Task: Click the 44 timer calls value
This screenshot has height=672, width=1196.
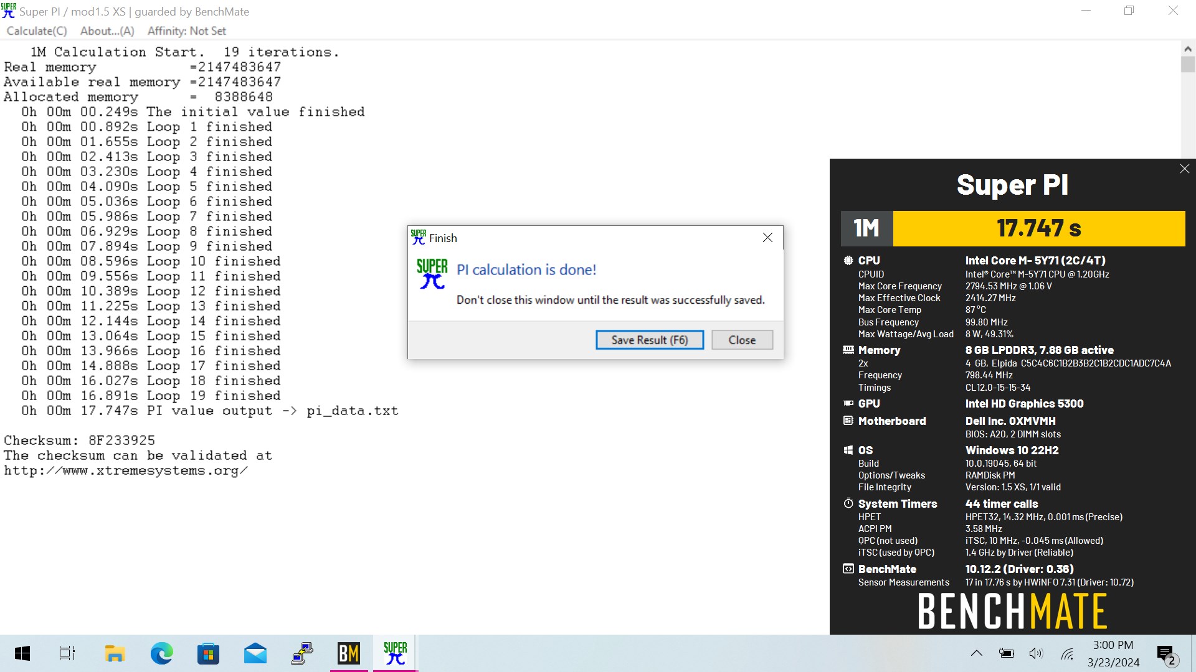Action: (x=1002, y=503)
